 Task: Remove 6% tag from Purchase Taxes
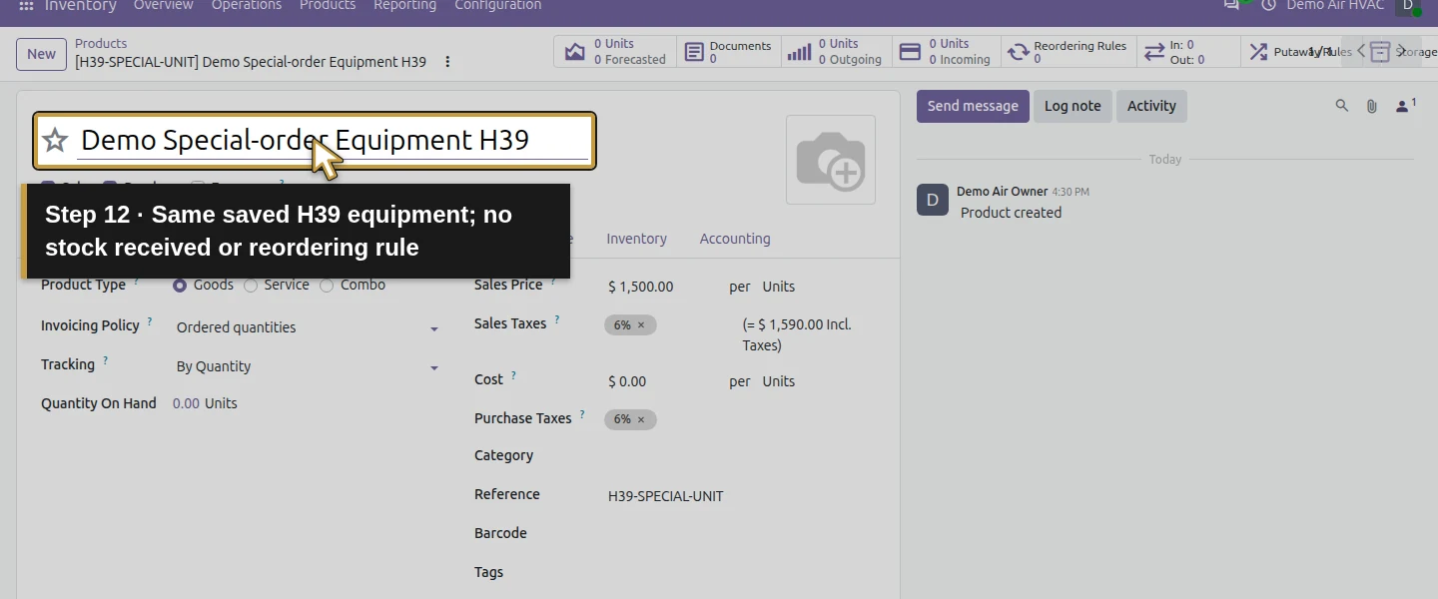(641, 420)
